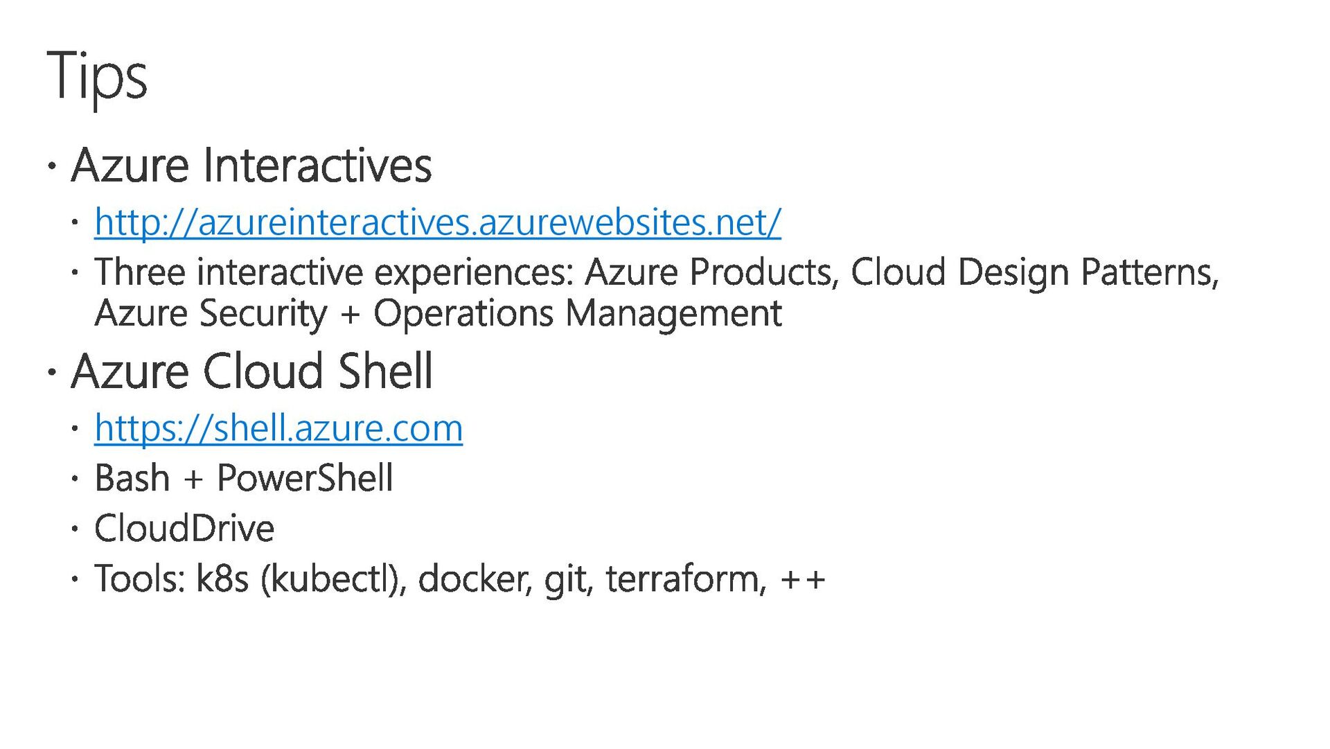Viewport: 1330px width, 749px height.
Task: Open the azureinteractives.azurewebsites.net link
Action: click(x=438, y=222)
